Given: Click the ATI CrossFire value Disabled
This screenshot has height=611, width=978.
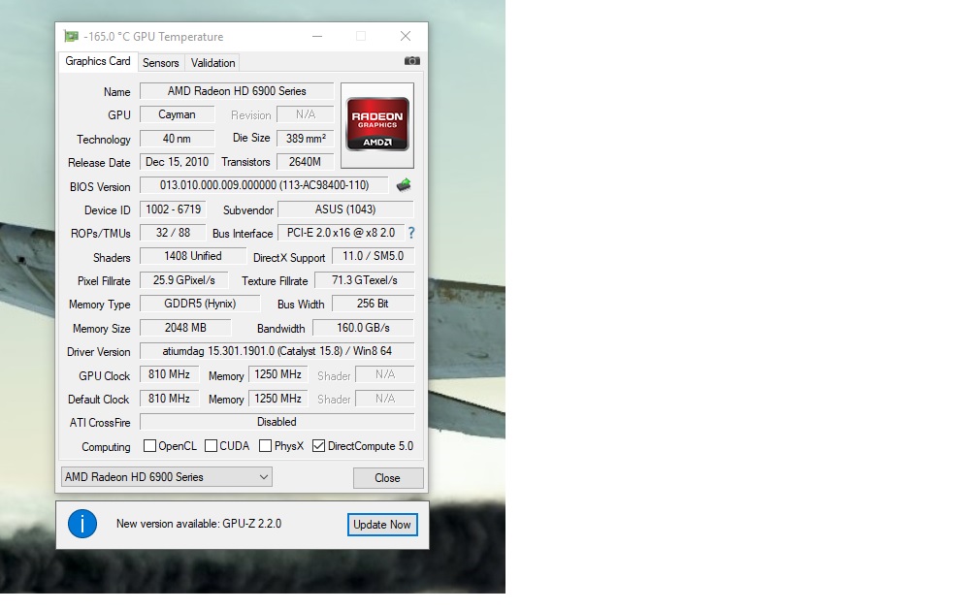Looking at the screenshot, I should pos(277,422).
